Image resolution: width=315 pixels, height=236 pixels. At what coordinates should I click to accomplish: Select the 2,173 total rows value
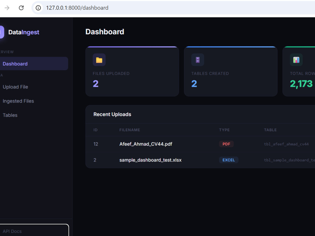pos(301,84)
